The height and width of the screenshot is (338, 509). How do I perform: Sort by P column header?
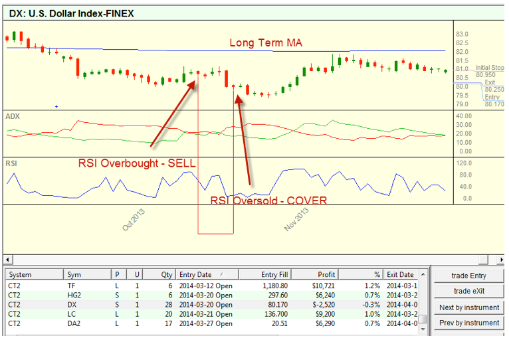point(119,275)
